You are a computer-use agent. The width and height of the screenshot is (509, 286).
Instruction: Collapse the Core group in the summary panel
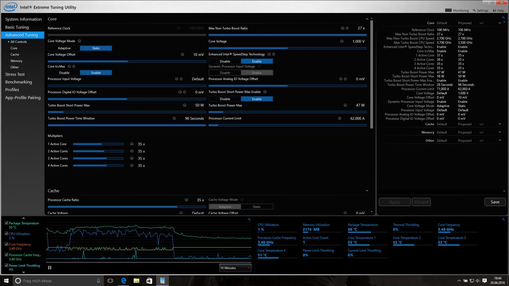point(500,23)
